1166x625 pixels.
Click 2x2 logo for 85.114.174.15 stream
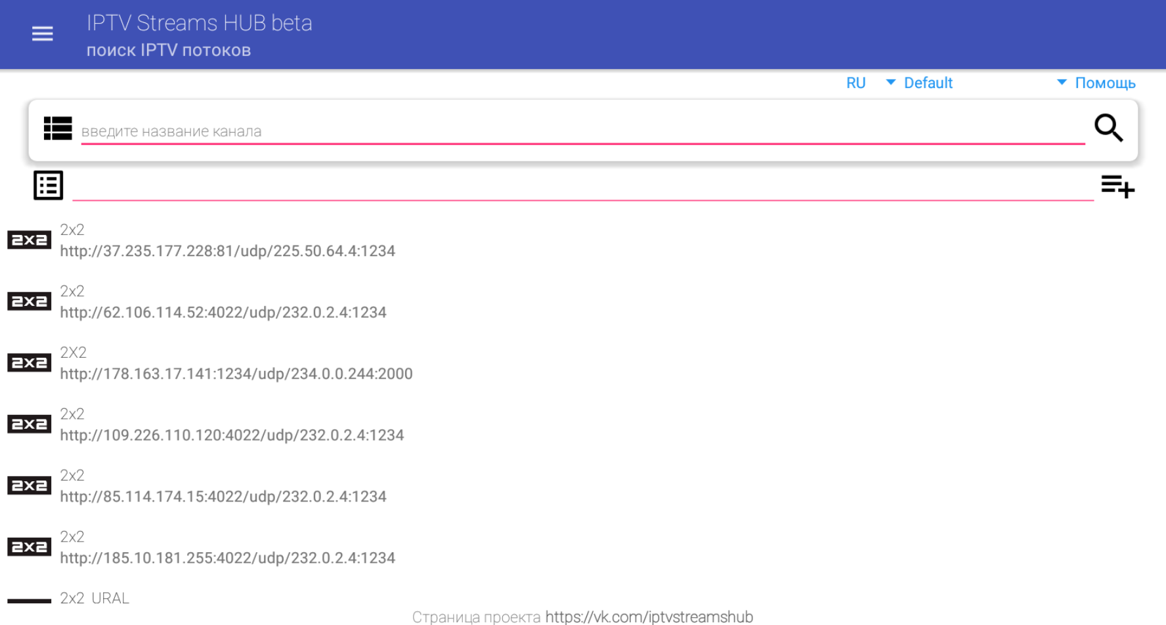click(30, 486)
